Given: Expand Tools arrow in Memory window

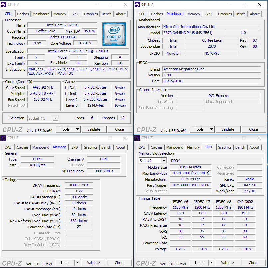Looking at the screenshot, I should (77, 263).
